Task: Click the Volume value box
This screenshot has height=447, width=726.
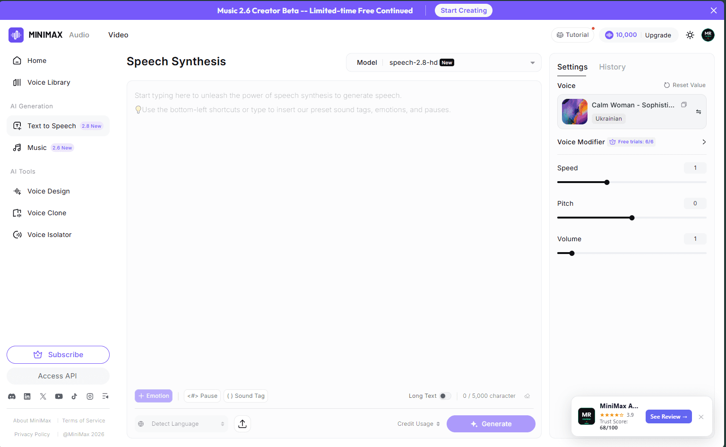Action: tap(695, 239)
